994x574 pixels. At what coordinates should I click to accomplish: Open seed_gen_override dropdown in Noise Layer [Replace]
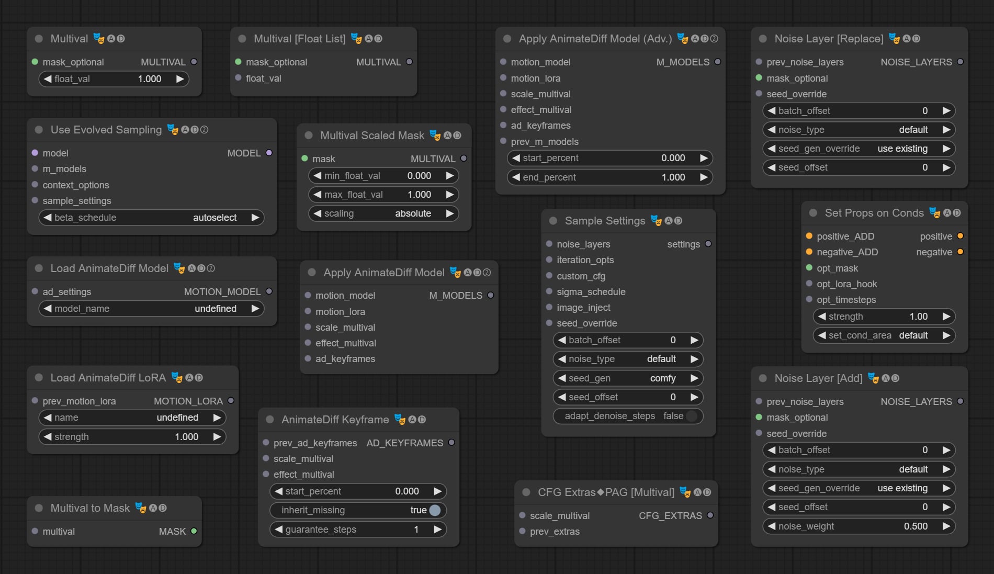859,149
